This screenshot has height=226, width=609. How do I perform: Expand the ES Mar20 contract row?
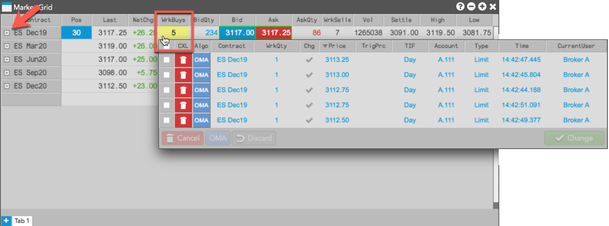pyautogui.click(x=7, y=46)
